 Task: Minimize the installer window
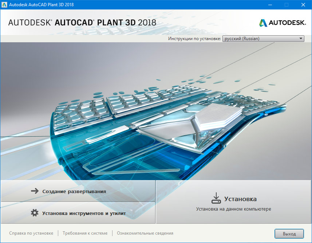(x=270, y=5)
